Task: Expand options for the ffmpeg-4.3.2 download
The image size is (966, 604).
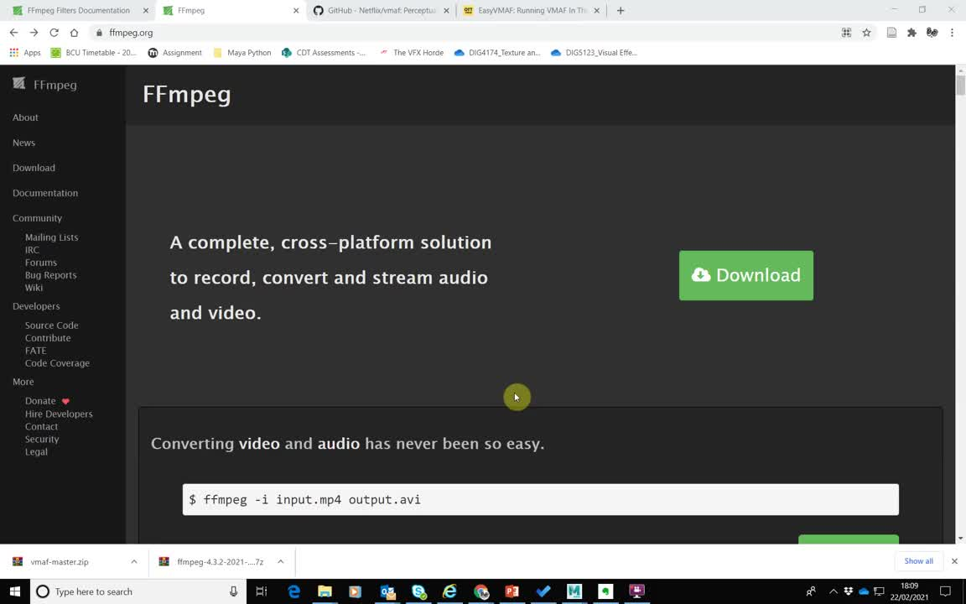Action: tap(280, 561)
